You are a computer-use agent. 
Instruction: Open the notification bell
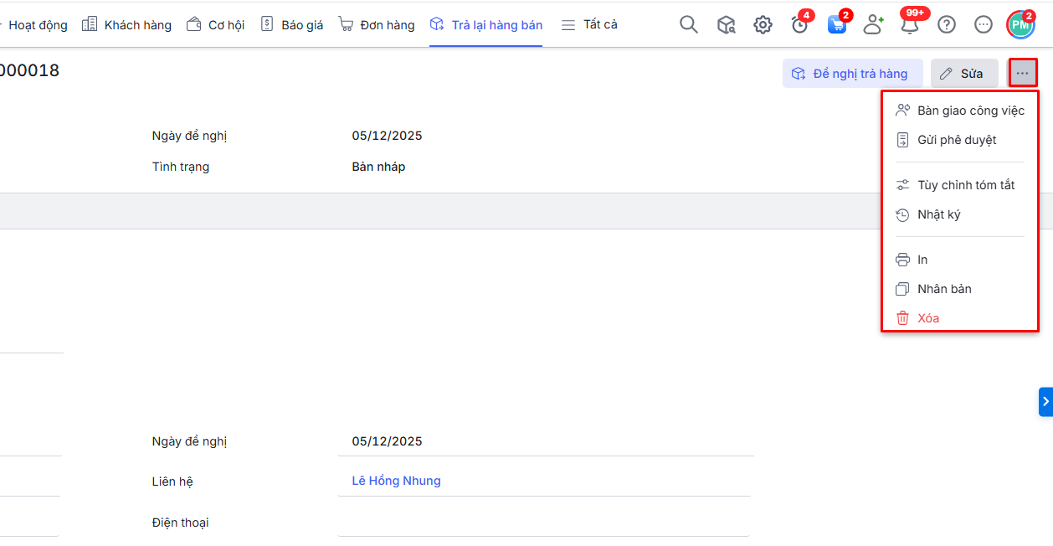coord(910,25)
